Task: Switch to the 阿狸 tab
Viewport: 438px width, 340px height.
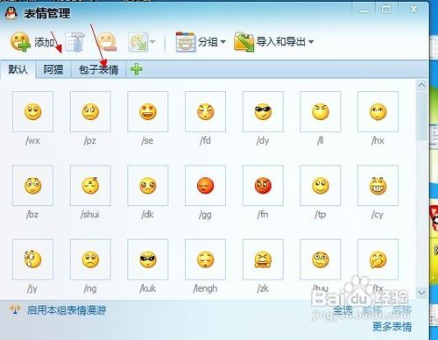Action: coord(53,69)
